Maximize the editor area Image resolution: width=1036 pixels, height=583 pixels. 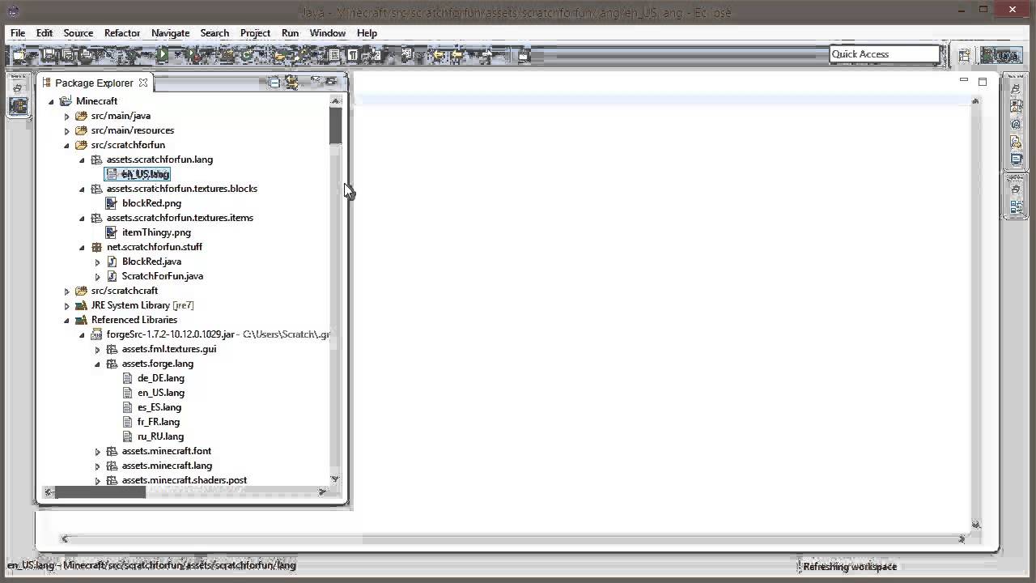coord(983,81)
